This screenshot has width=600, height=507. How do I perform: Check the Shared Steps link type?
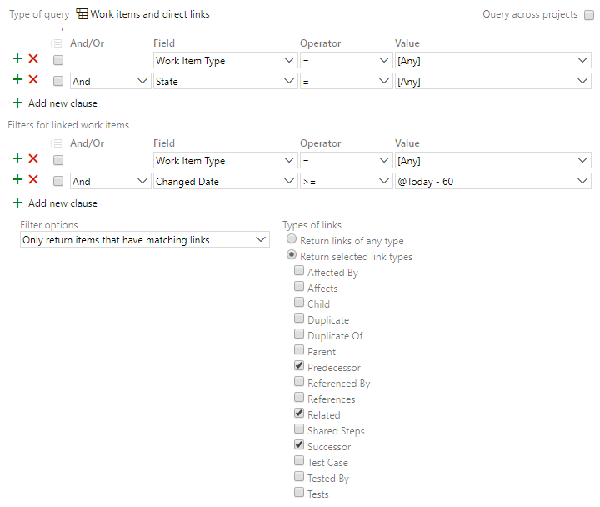[x=299, y=429]
